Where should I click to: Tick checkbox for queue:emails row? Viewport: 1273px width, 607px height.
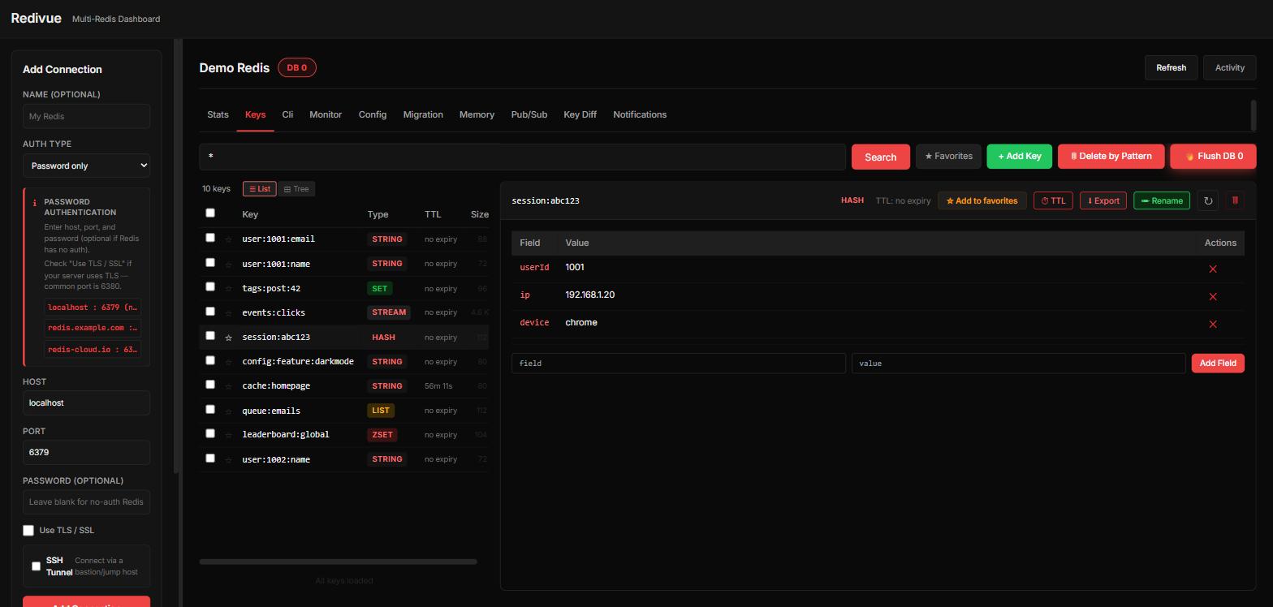pyautogui.click(x=210, y=409)
